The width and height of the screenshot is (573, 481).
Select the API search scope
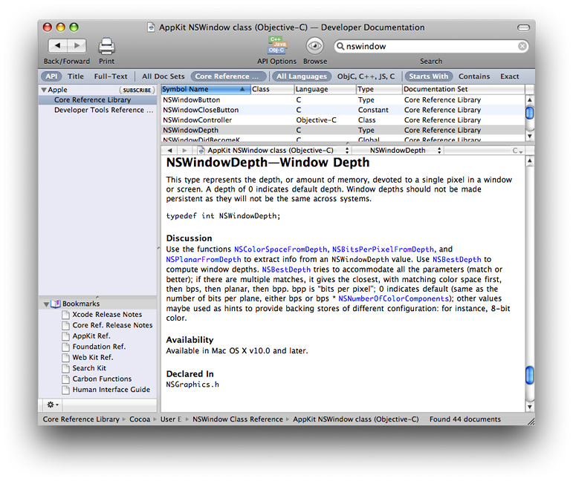click(x=51, y=76)
